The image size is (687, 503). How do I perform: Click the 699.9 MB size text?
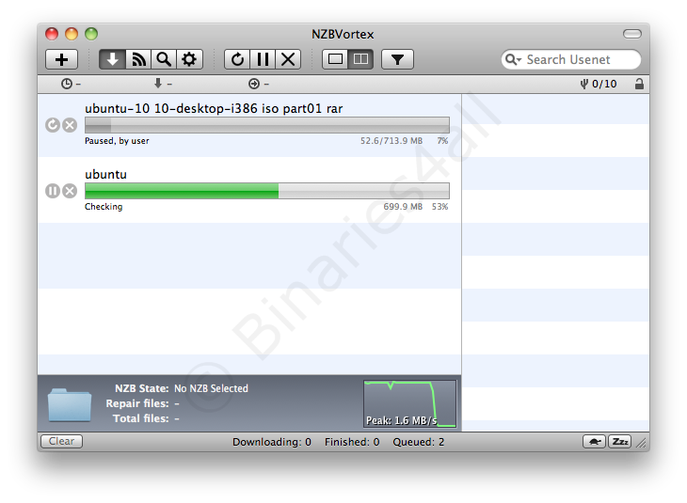click(x=403, y=207)
